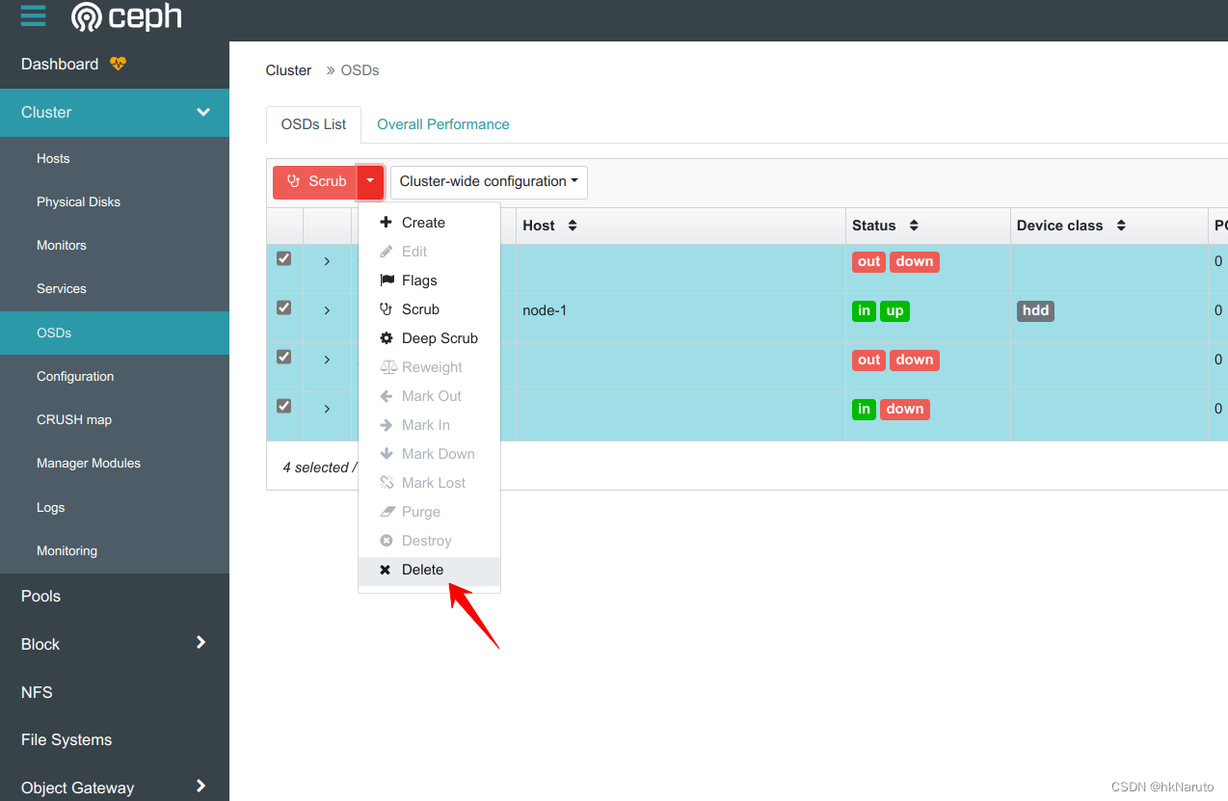Expand the Block sidebar section

[200, 642]
